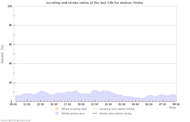This screenshot has height=122, width=190.
Task: Click the 60 value on the y-axis
Action: click(11, 44)
